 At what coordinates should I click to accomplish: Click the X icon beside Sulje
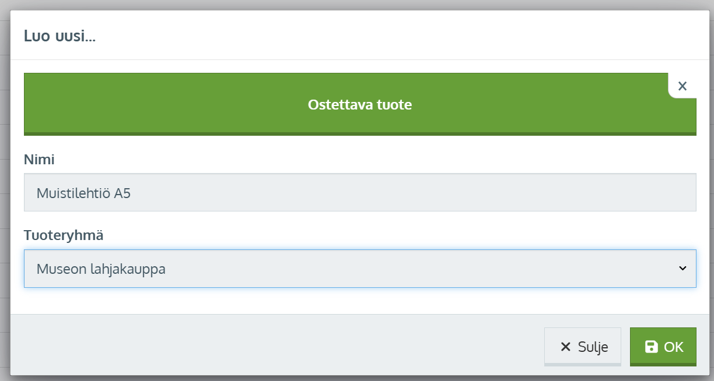coord(565,347)
